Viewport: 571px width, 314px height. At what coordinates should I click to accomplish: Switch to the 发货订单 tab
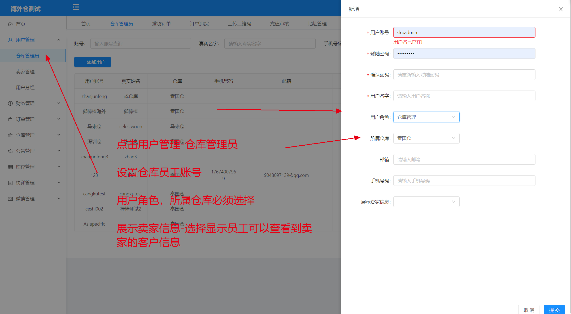[x=162, y=24]
